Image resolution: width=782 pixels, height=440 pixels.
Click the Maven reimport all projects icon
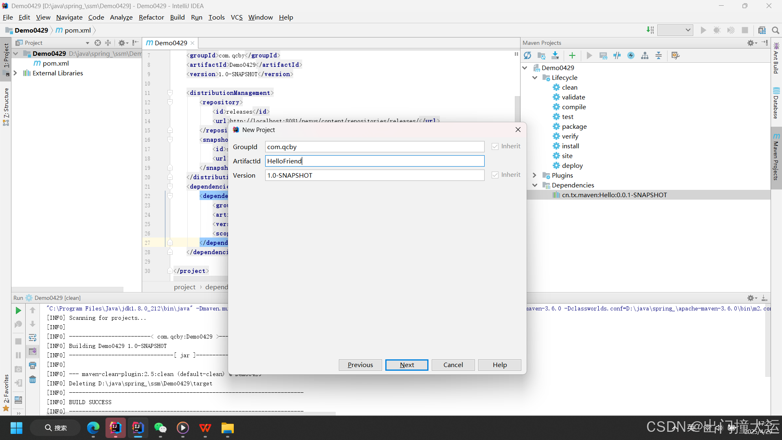click(x=527, y=55)
